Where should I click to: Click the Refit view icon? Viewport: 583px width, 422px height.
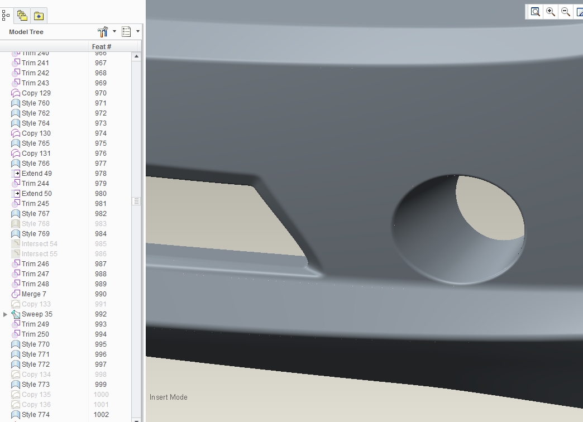536,12
